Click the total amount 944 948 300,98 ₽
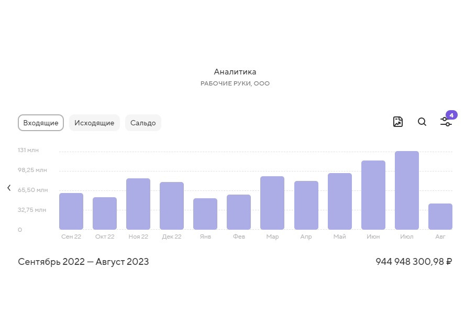Image resolution: width=476 pixels, height=332 pixels. tap(414, 262)
